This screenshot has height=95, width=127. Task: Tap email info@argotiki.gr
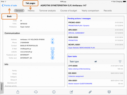click(x=26, y=49)
